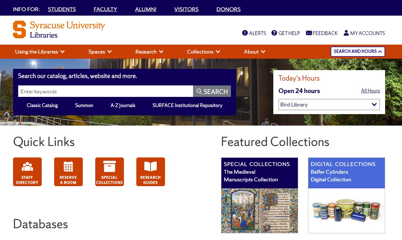Open the Medieval Manuscripts collection image

tap(260, 211)
